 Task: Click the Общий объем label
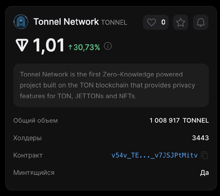(x=35, y=120)
